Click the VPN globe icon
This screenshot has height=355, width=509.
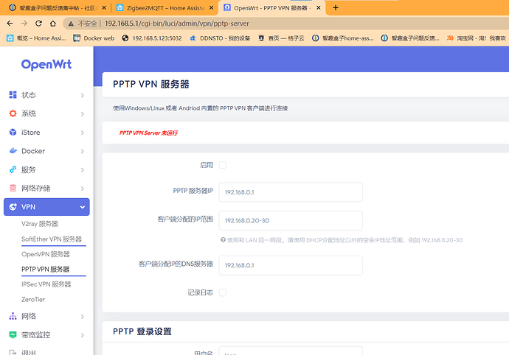pyautogui.click(x=13, y=207)
